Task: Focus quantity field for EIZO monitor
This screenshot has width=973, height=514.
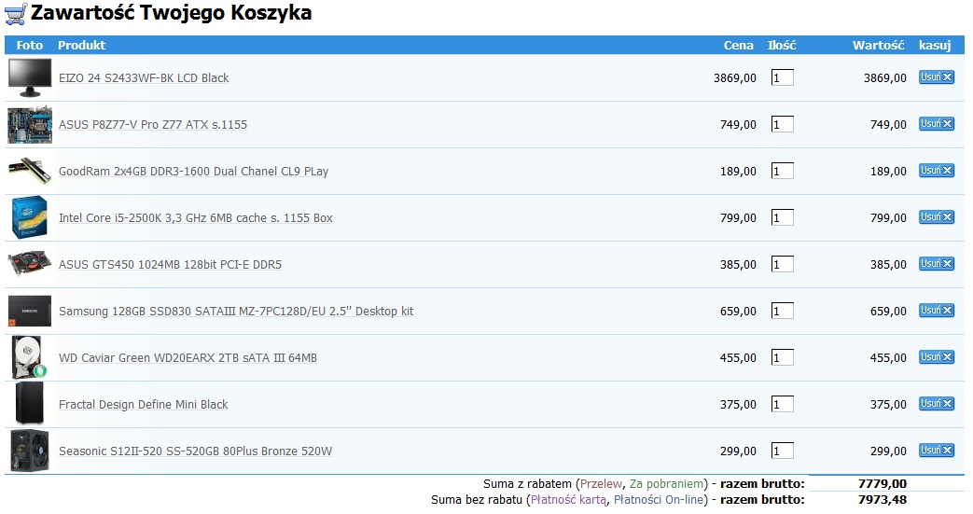Action: coord(782,77)
